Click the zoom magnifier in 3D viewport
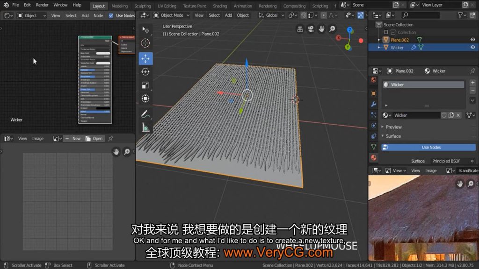479x269 pixels. coord(332,28)
